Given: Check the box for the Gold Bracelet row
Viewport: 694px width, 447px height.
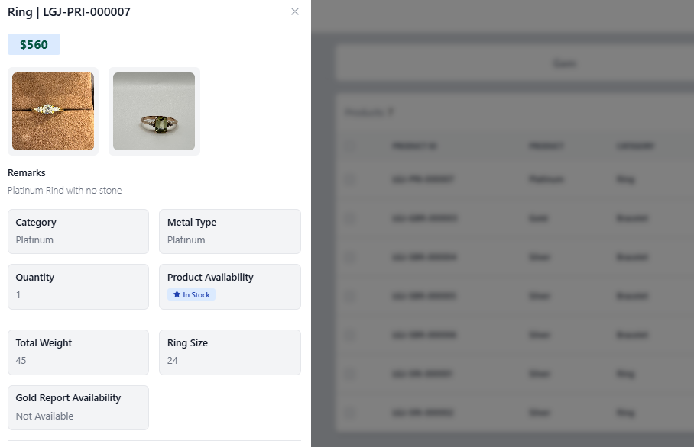Looking at the screenshot, I should tap(351, 218).
